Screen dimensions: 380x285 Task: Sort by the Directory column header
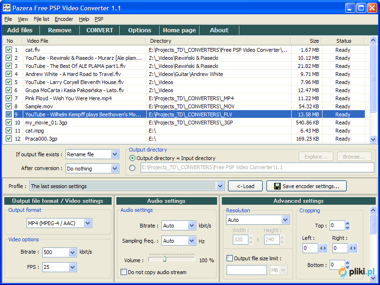click(218, 41)
